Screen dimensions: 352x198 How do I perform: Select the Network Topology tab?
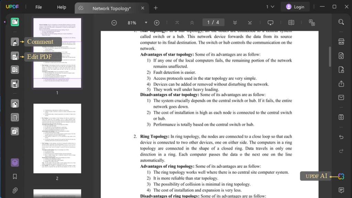tap(112, 8)
